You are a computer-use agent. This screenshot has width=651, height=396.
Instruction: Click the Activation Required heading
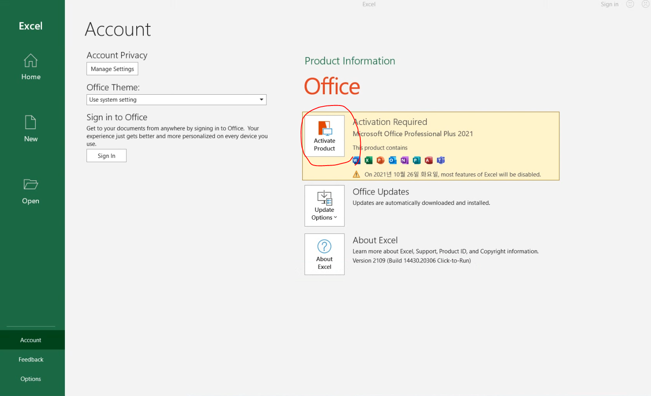(x=390, y=122)
